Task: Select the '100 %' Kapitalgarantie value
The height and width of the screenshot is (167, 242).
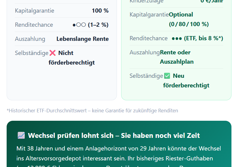Action: click(100, 11)
